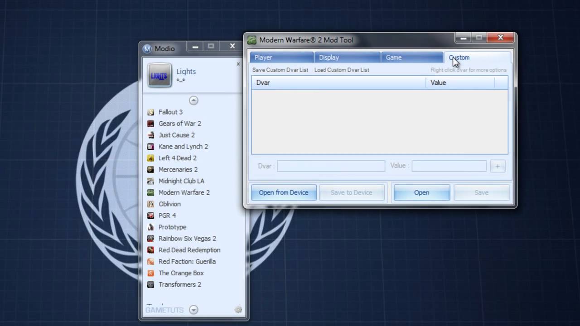Click the Kane and Lynch 2 icon
This screenshot has width=580, height=326.
tap(150, 146)
